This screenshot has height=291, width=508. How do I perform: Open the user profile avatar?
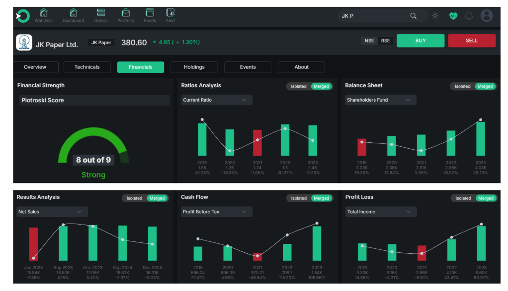coord(487,15)
